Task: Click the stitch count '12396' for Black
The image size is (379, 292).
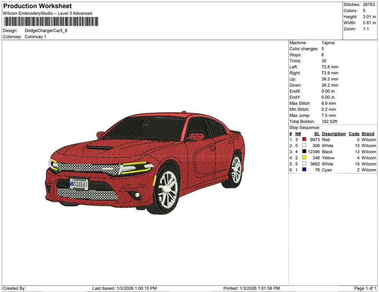Action: [x=314, y=152]
